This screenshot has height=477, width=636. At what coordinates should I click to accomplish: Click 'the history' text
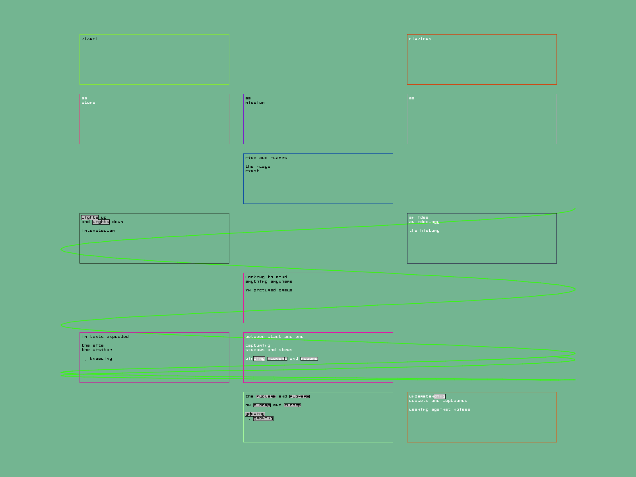(x=424, y=231)
